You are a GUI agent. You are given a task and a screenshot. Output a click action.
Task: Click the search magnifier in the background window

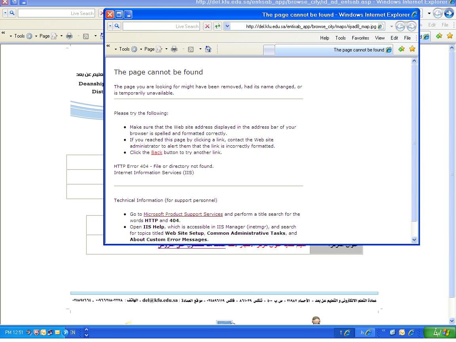pos(12,13)
